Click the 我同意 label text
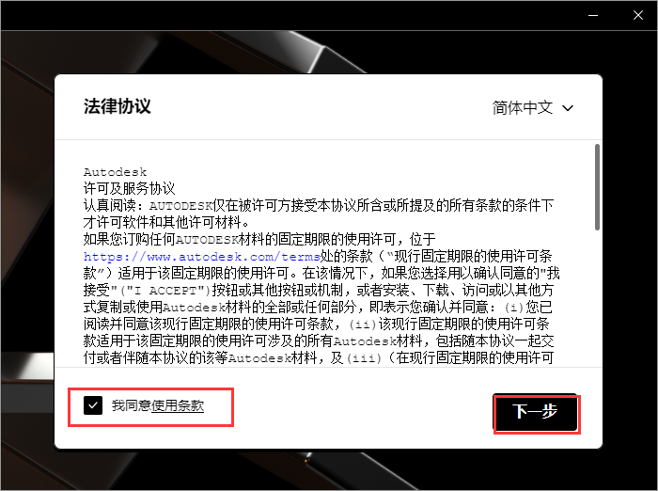This screenshot has width=658, height=491. pyautogui.click(x=131, y=405)
